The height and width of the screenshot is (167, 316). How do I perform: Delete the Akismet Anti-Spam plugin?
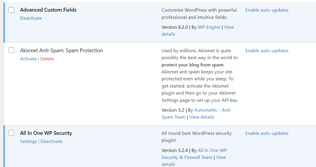click(x=47, y=59)
